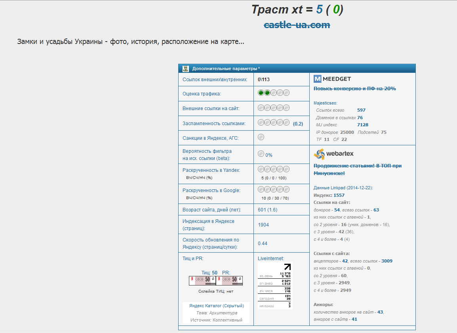Click the update speed value 0.44
Viewport: 457px width, 333px height.
pos(263,243)
